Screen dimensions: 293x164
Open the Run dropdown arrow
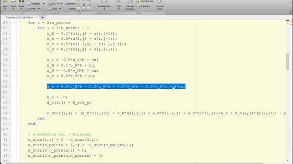(119, 9)
